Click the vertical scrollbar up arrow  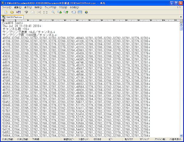click(x=181, y=25)
